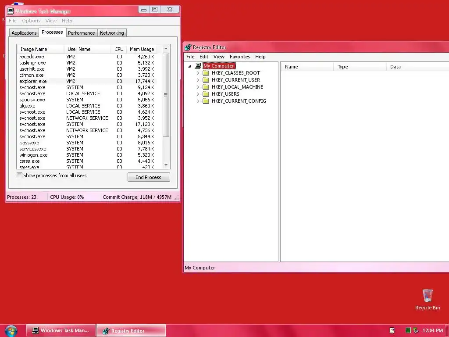Click process list scrollbar up arrow
The height and width of the screenshot is (337, 449).
tap(166, 49)
